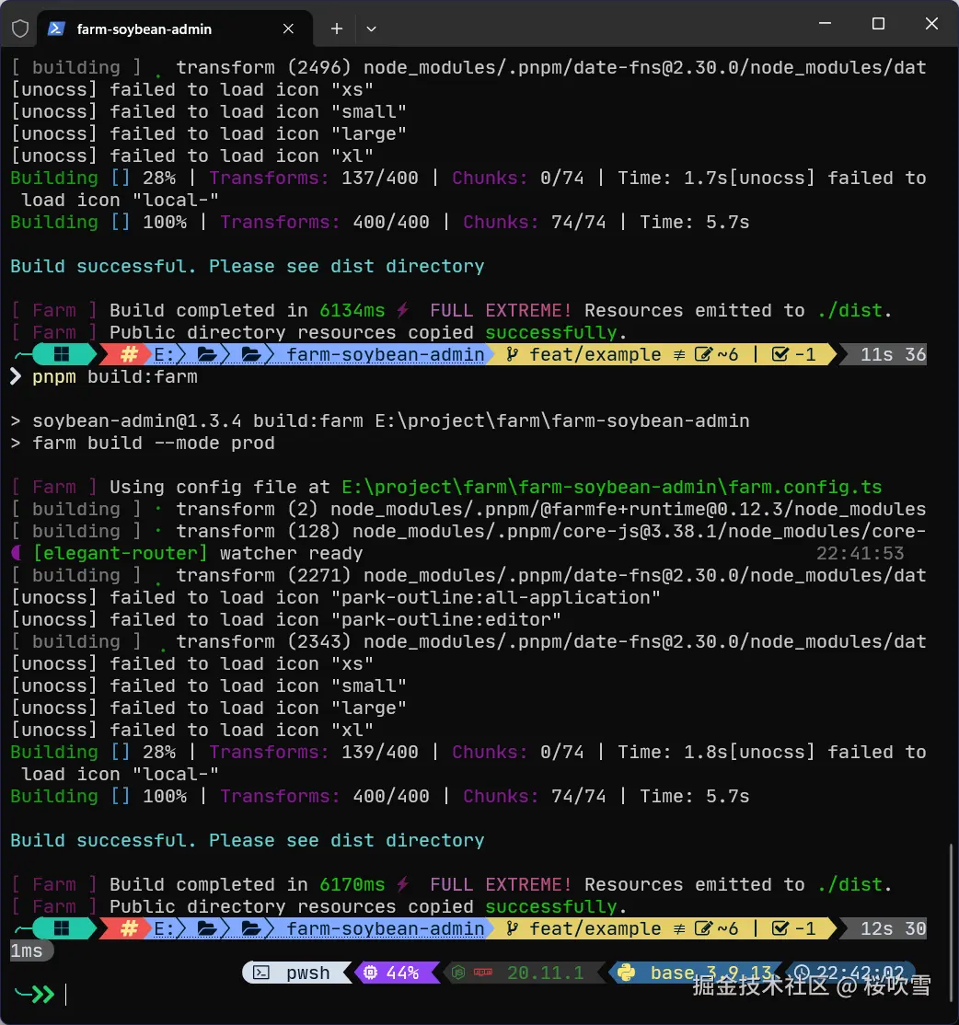Click the pwsh shell icon in bottom status line

(x=261, y=973)
